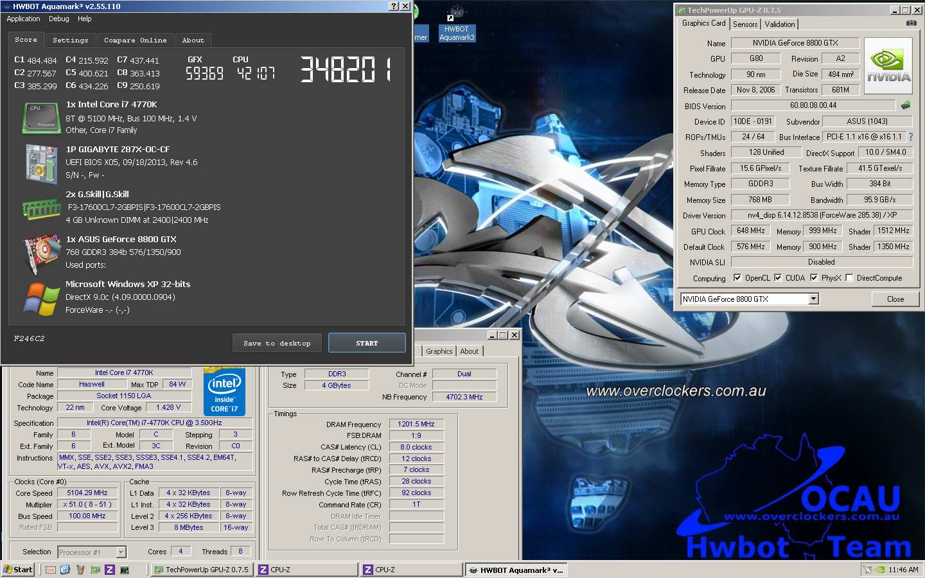This screenshot has height=578, width=925.
Task: Switch to TechPowerUp GPU-Z taskbar button
Action: coord(202,570)
